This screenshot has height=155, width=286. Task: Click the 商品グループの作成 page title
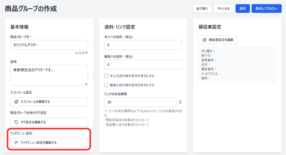click(x=31, y=9)
